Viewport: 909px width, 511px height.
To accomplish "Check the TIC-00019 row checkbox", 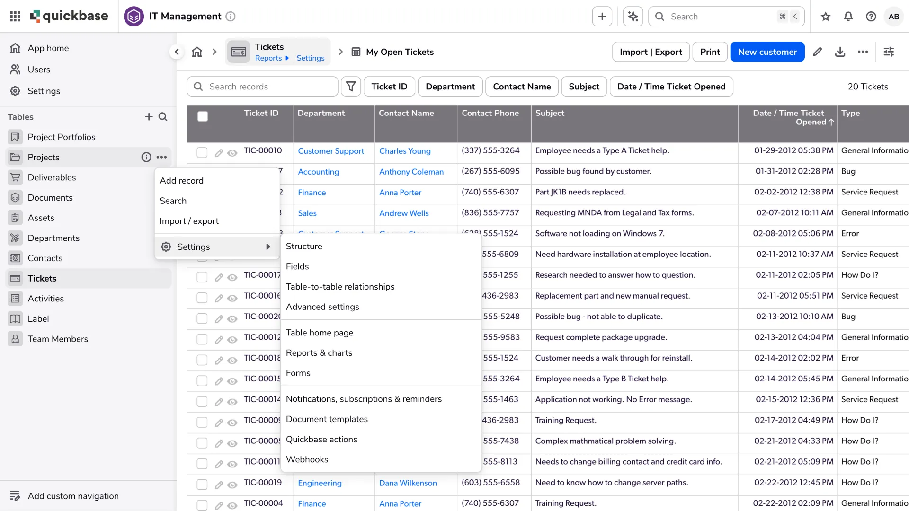I will coord(202,485).
